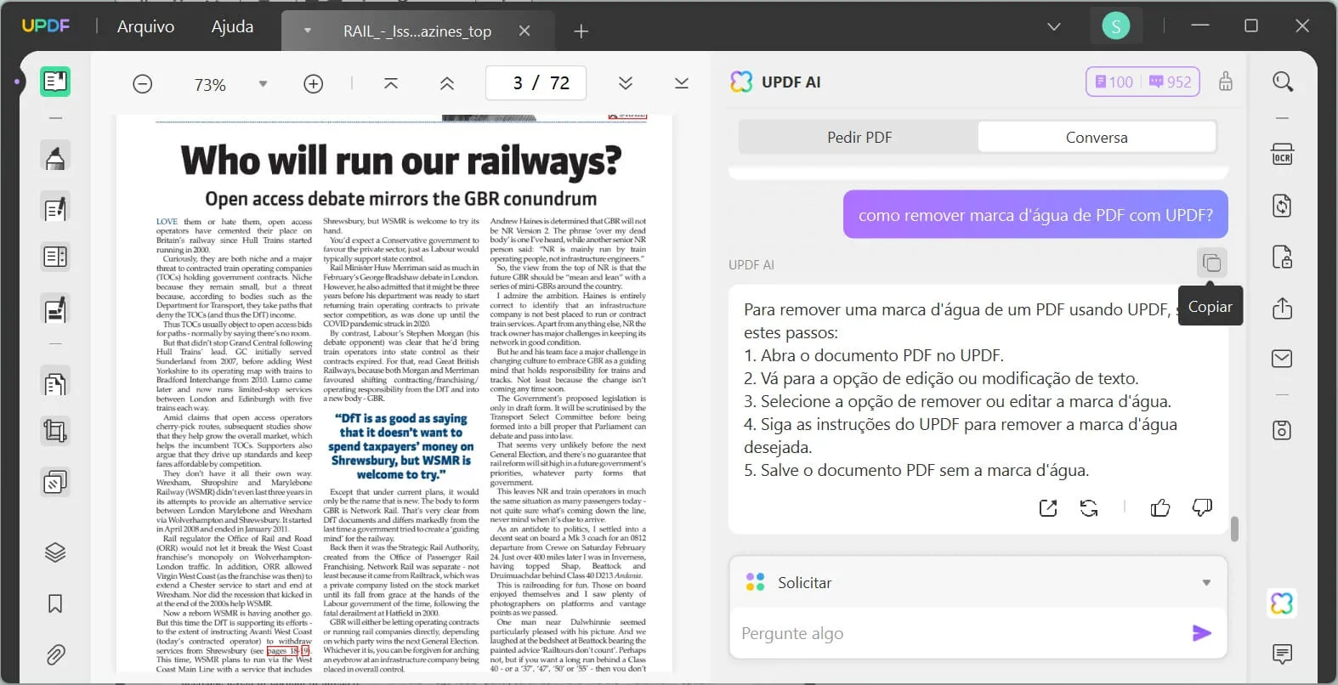Open the Protect PDF lock icon
This screenshot has height=685, width=1338.
(x=1282, y=257)
